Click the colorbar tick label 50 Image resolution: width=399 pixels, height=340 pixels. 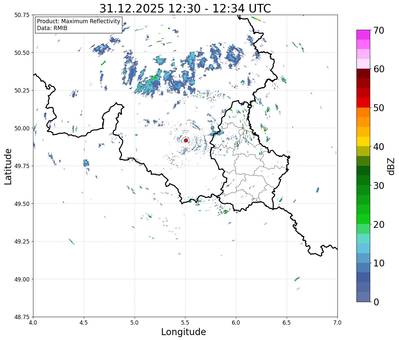(378, 108)
